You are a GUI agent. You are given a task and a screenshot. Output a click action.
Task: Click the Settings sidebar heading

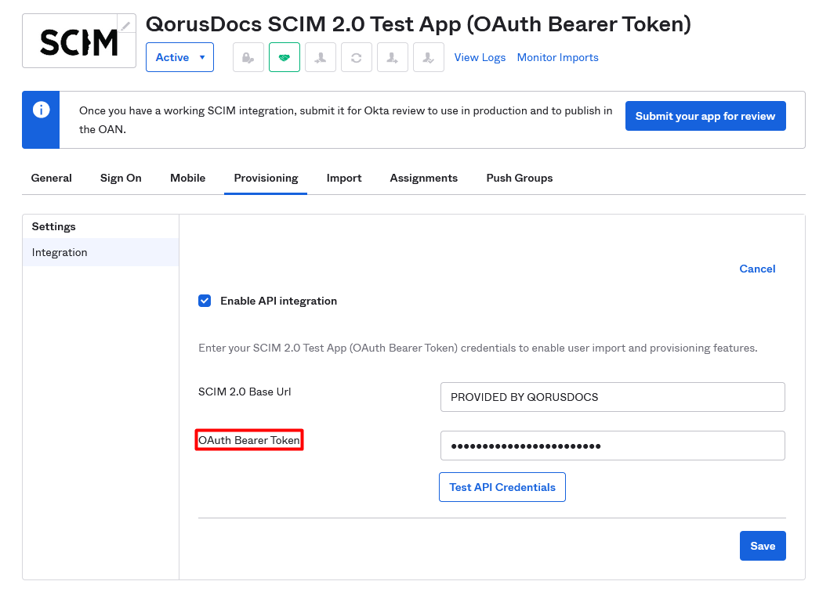point(53,226)
